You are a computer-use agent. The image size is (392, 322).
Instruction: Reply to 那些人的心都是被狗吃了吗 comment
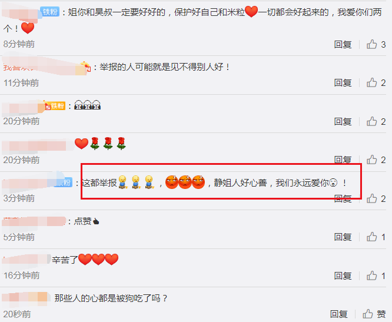click(x=339, y=314)
